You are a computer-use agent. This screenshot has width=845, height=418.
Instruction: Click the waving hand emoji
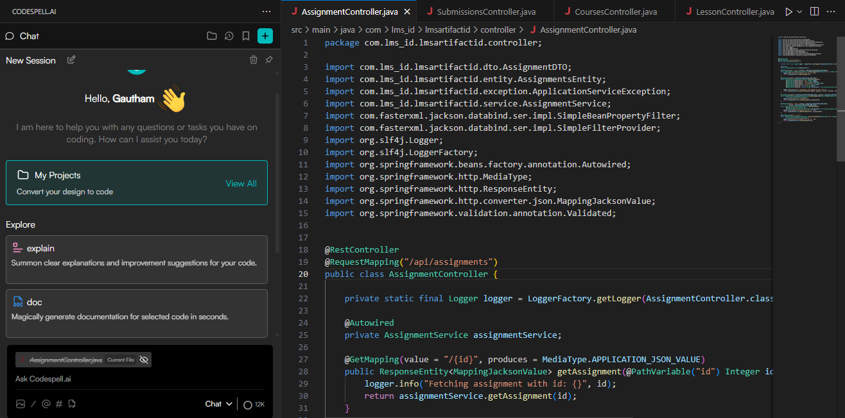coord(172,99)
